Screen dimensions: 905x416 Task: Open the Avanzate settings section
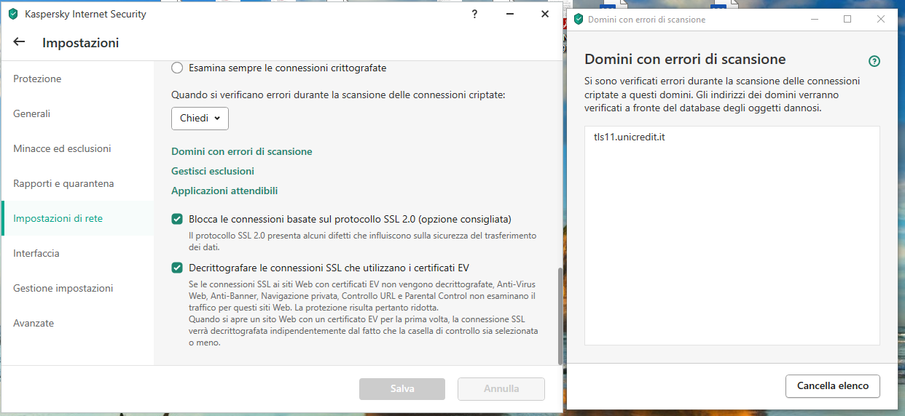point(77,323)
